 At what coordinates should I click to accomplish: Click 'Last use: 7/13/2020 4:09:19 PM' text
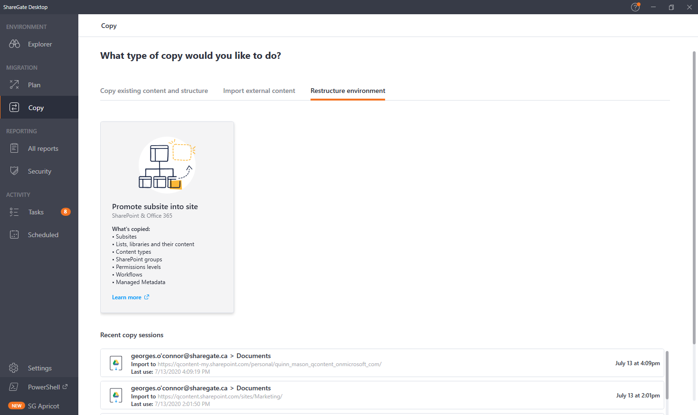[170, 372]
